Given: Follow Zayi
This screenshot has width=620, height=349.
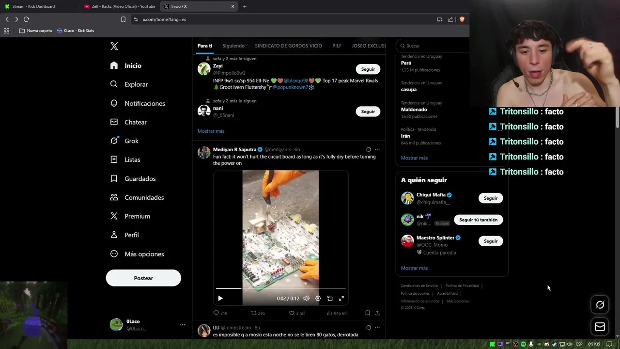Looking at the screenshot, I should pyautogui.click(x=368, y=69).
